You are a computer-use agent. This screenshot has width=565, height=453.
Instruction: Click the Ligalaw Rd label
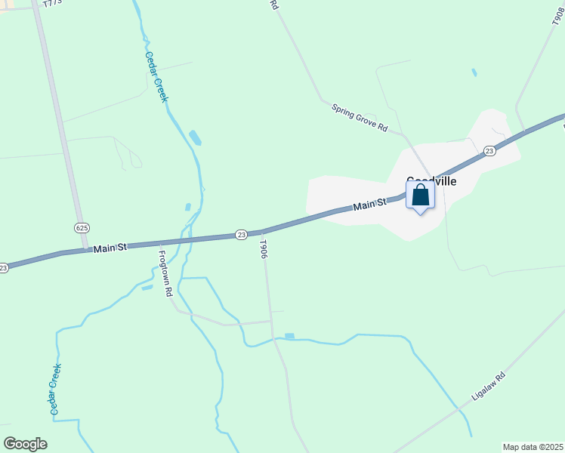point(489,387)
